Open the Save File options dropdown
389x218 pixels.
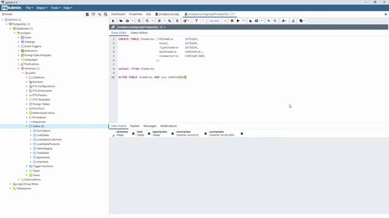pyautogui.click(x=133, y=21)
